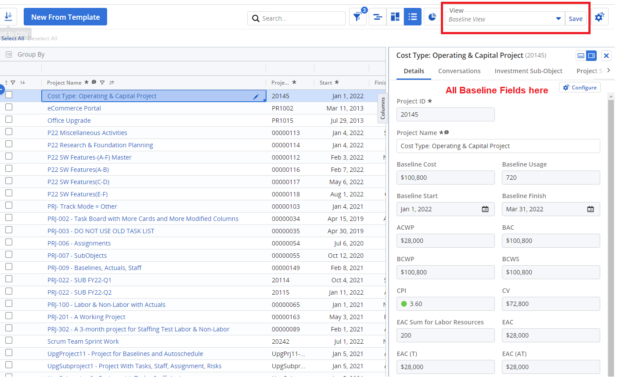Image resolution: width=620 pixels, height=377 pixels.
Task: Switch to timeline layout icon
Action: (377, 17)
